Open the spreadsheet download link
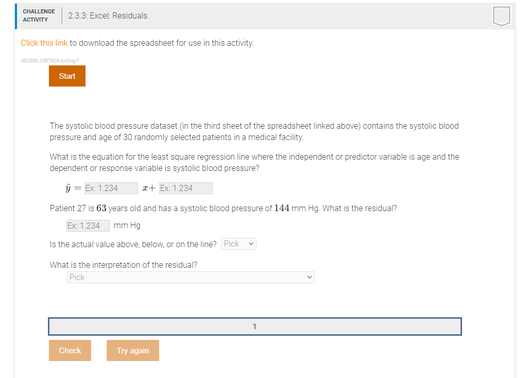The width and height of the screenshot is (529, 378). tap(43, 43)
